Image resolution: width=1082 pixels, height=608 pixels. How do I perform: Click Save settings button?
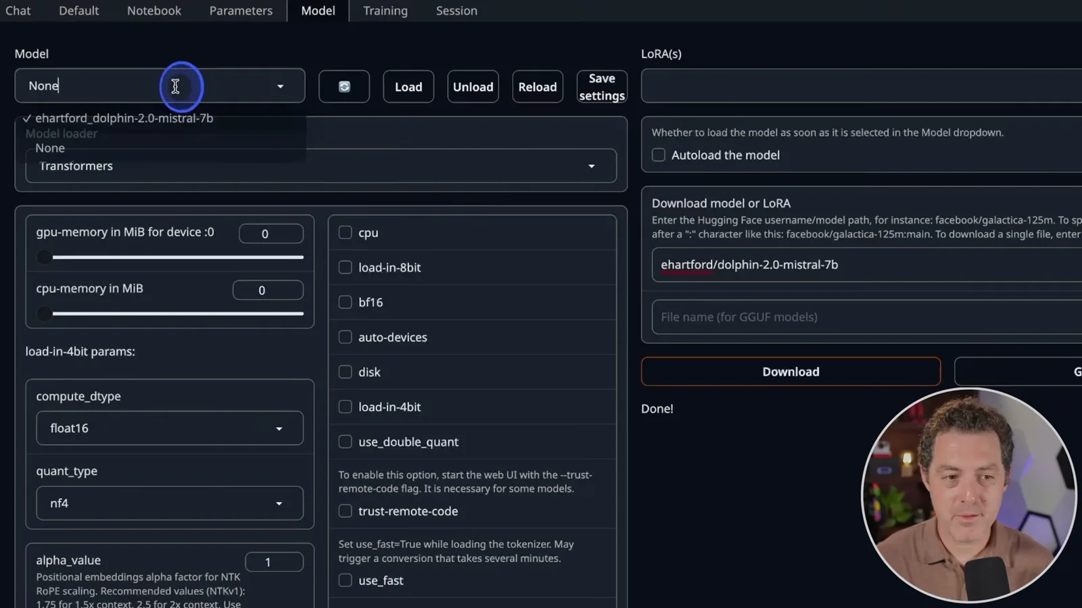602,86
